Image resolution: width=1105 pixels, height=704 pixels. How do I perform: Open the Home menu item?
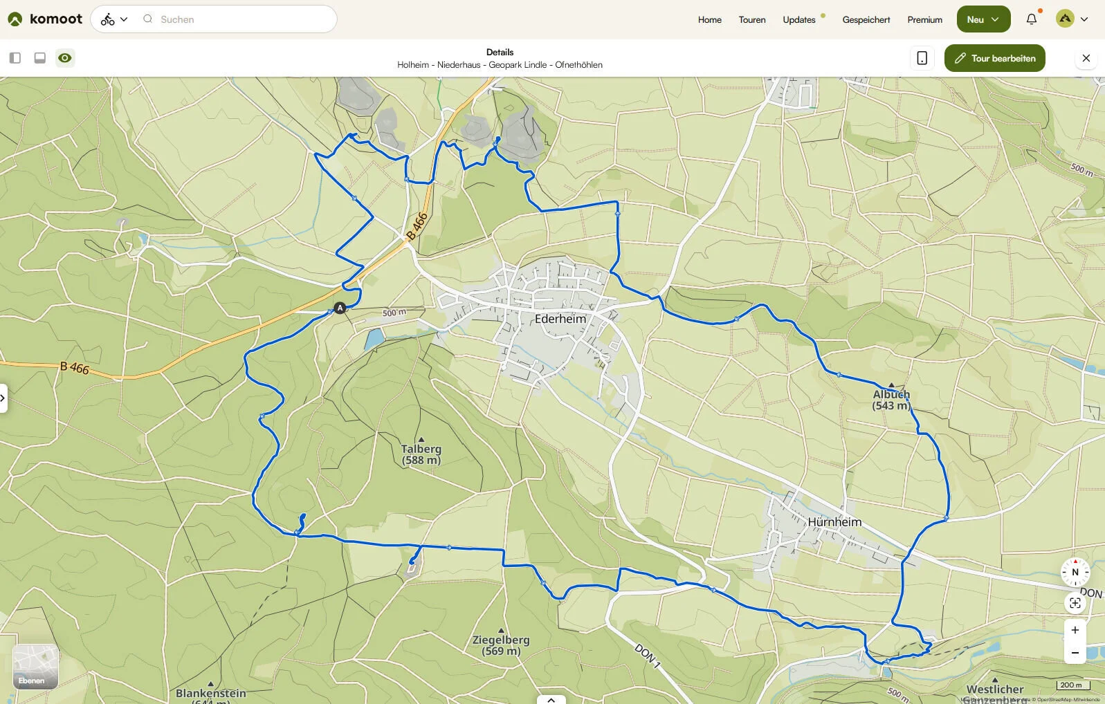click(x=709, y=19)
